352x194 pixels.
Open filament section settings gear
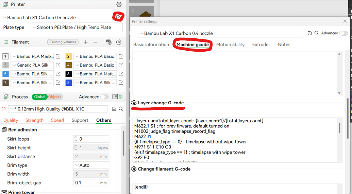tap(119, 42)
